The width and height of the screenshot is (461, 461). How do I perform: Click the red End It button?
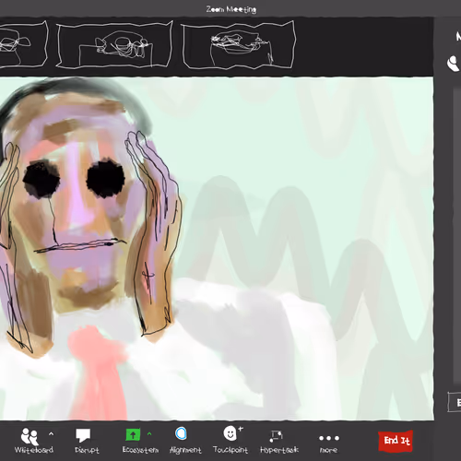[396, 441]
